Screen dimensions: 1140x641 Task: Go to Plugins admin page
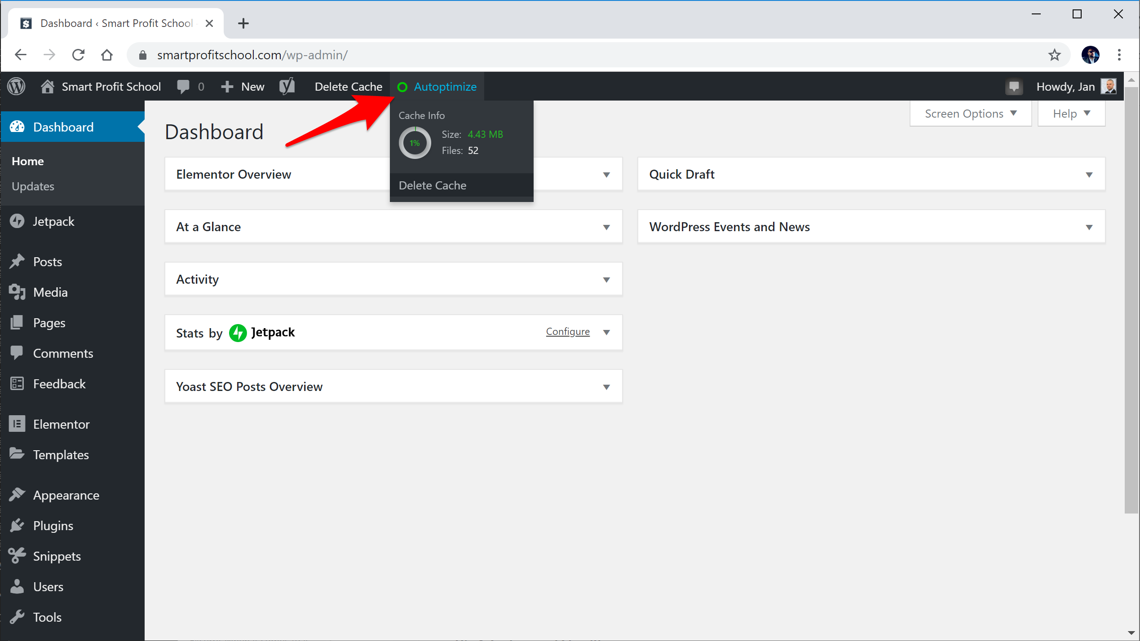pyautogui.click(x=53, y=526)
